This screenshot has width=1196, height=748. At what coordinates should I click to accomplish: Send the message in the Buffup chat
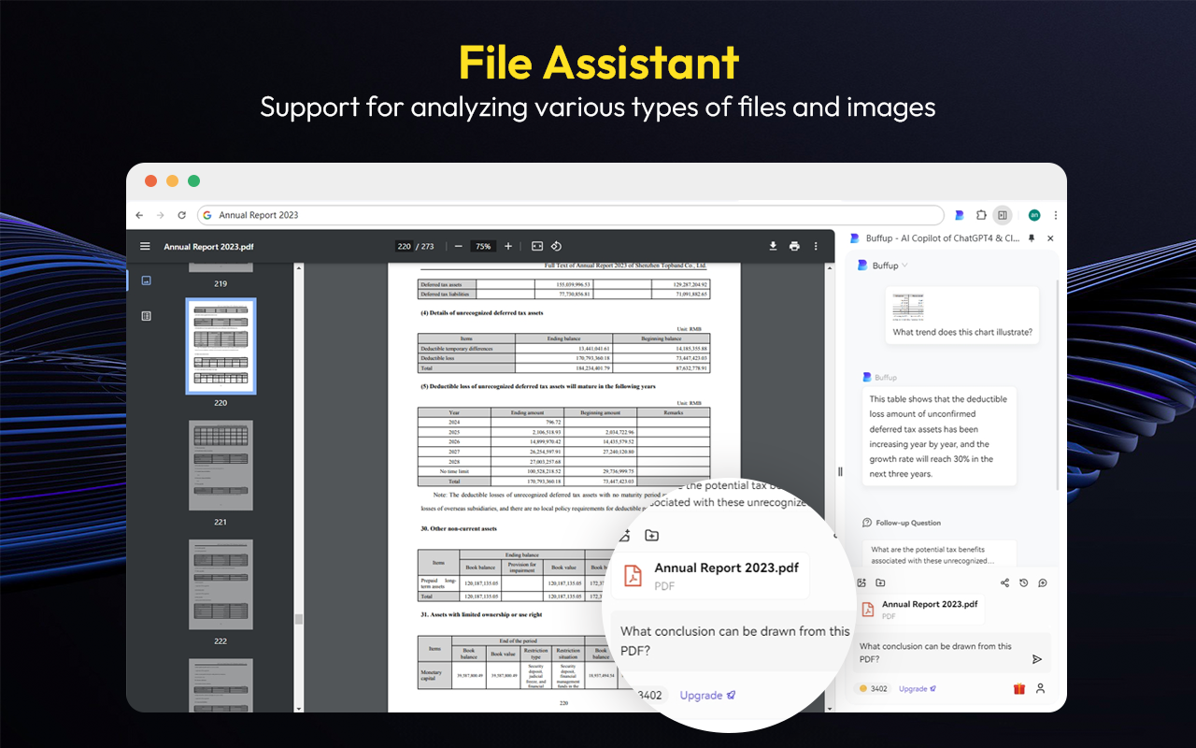[x=1036, y=659]
